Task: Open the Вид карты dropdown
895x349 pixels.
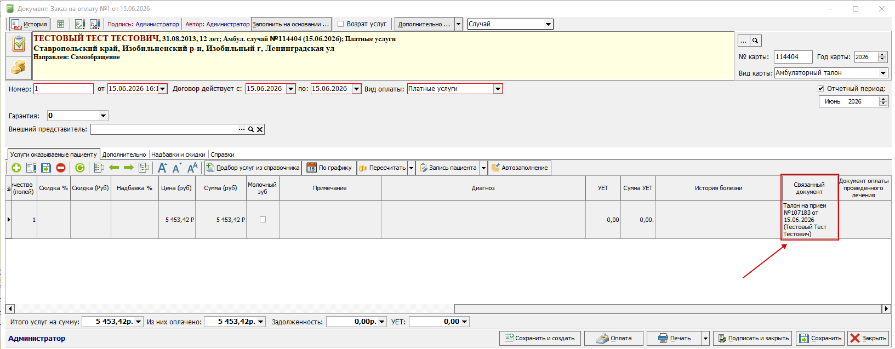Action: (883, 73)
